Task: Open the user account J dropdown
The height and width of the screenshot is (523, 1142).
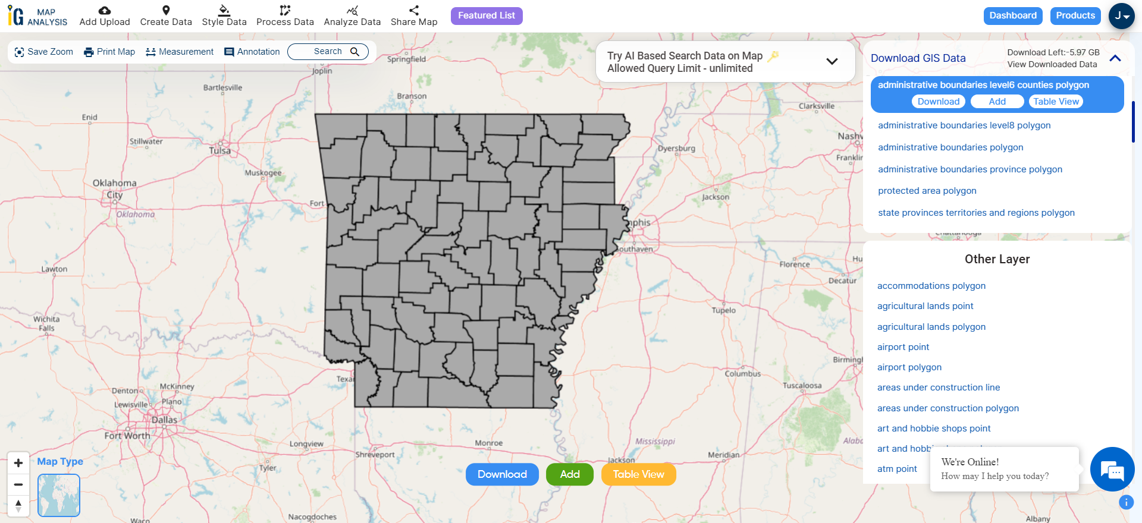Action: pos(1121,16)
